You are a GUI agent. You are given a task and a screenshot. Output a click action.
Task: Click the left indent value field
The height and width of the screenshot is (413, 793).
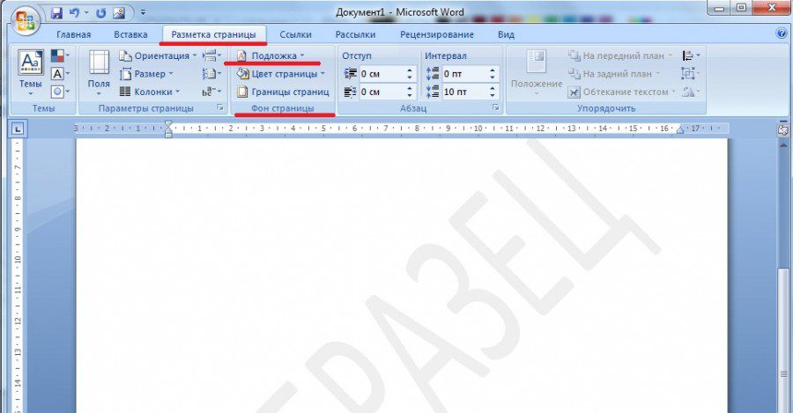click(x=382, y=74)
